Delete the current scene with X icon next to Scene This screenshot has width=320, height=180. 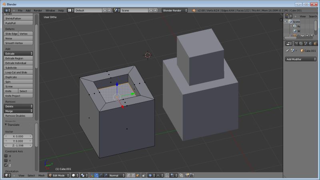155,10
